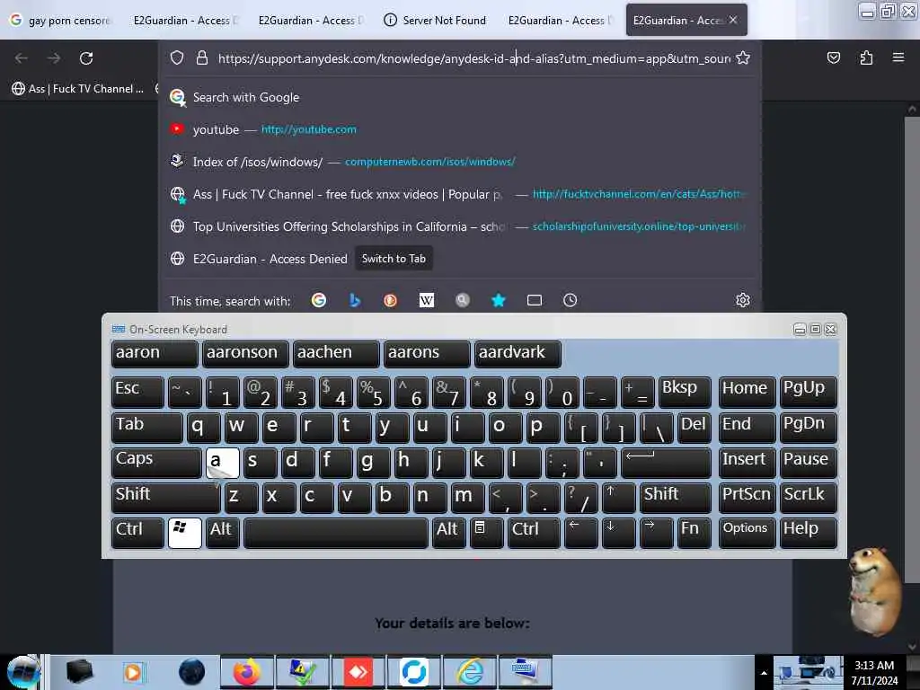Open the On-Screen Keyboard taskbar item
The height and width of the screenshot is (690, 920).
coord(525,672)
